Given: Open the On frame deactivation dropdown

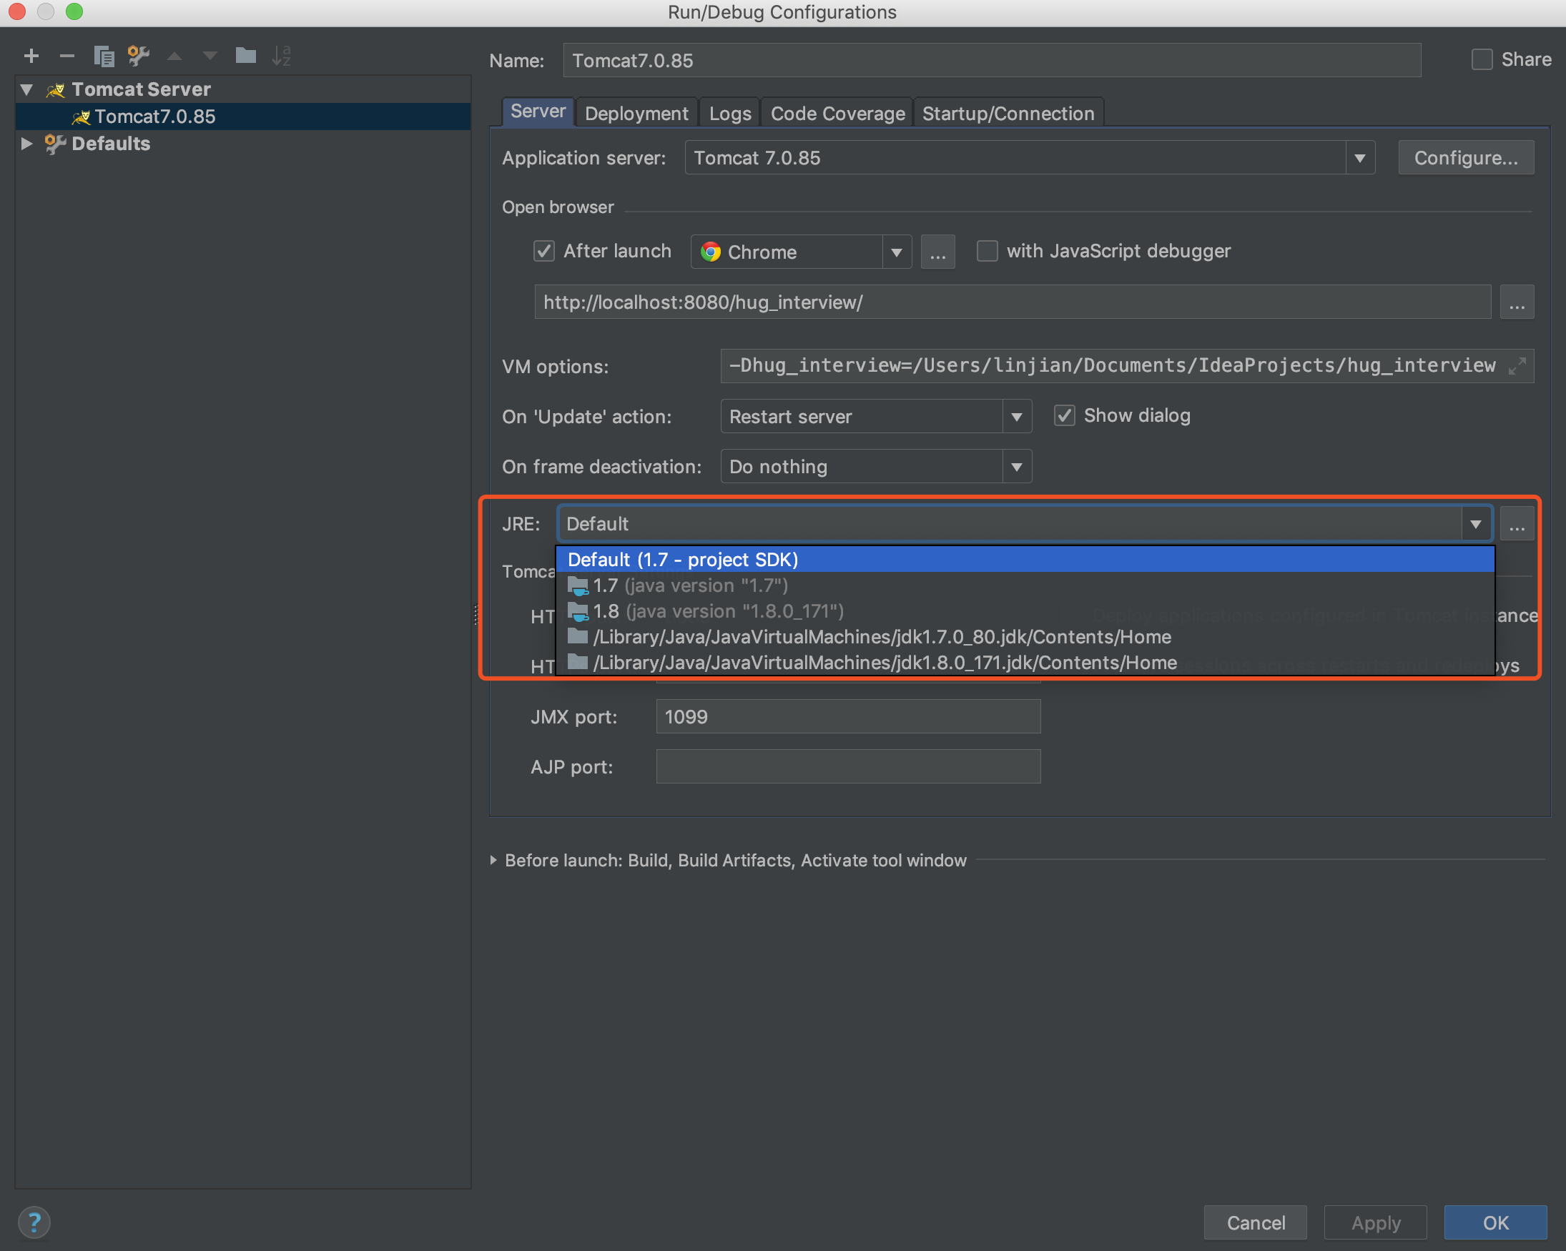Looking at the screenshot, I should point(1015,466).
